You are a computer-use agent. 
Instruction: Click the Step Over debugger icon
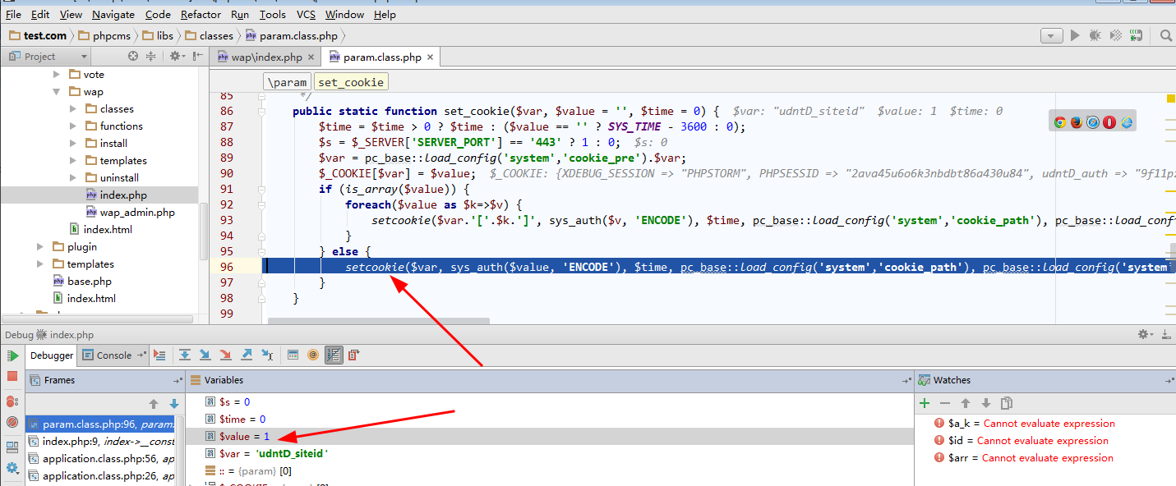pos(185,355)
